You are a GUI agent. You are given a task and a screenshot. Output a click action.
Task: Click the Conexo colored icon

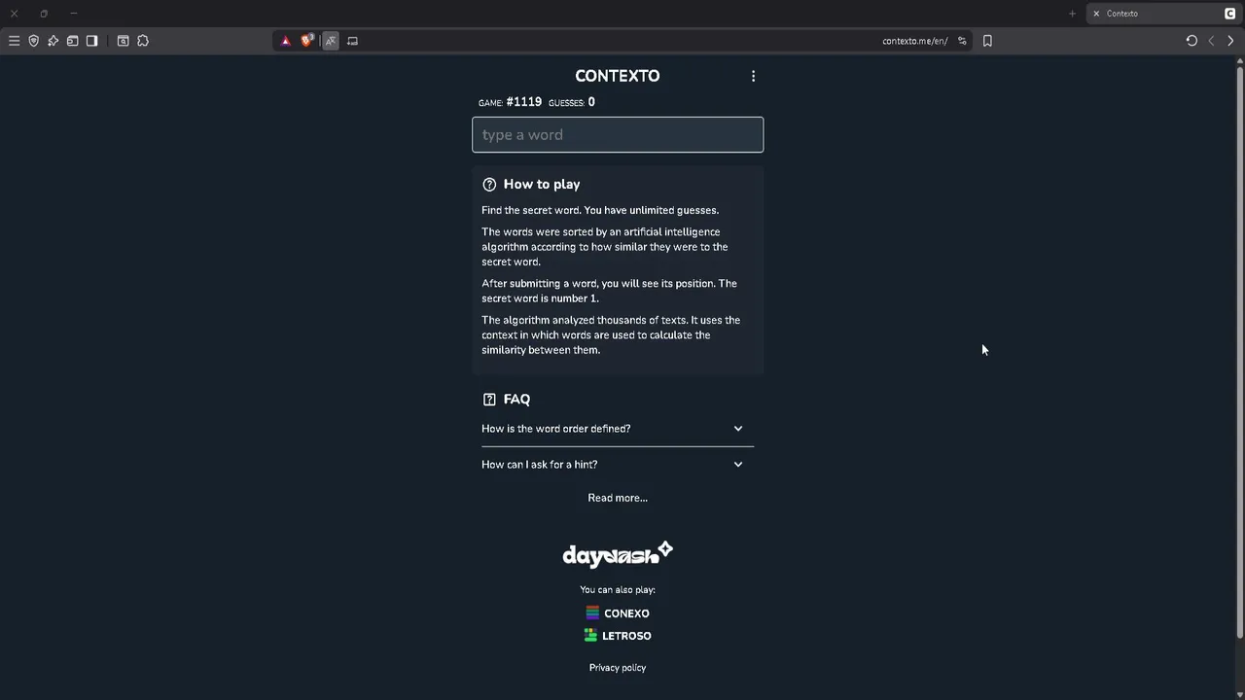592,612
